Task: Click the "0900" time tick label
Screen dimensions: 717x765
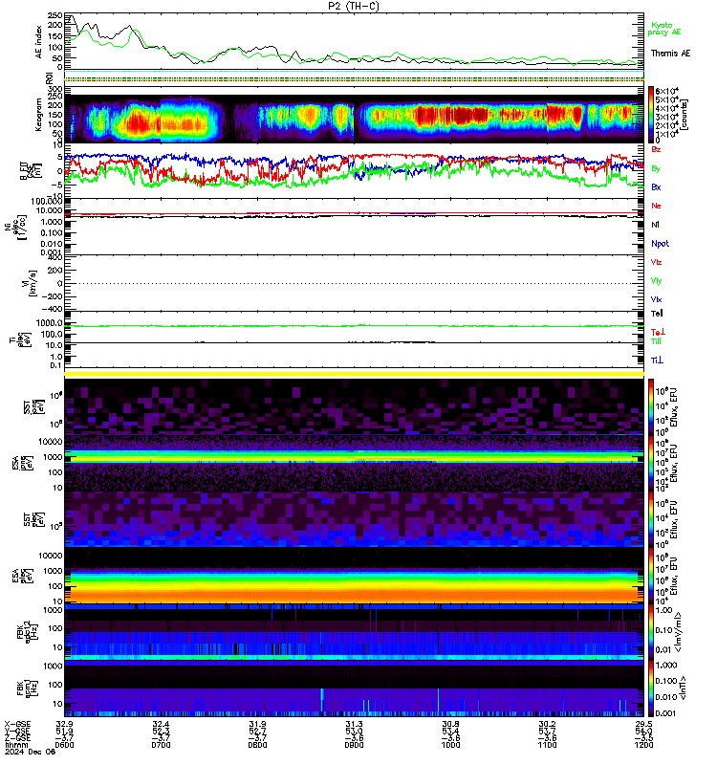Action: point(354,745)
